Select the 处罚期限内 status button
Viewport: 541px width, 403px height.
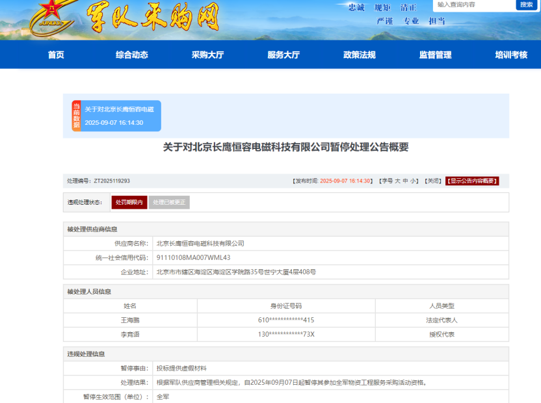click(129, 202)
